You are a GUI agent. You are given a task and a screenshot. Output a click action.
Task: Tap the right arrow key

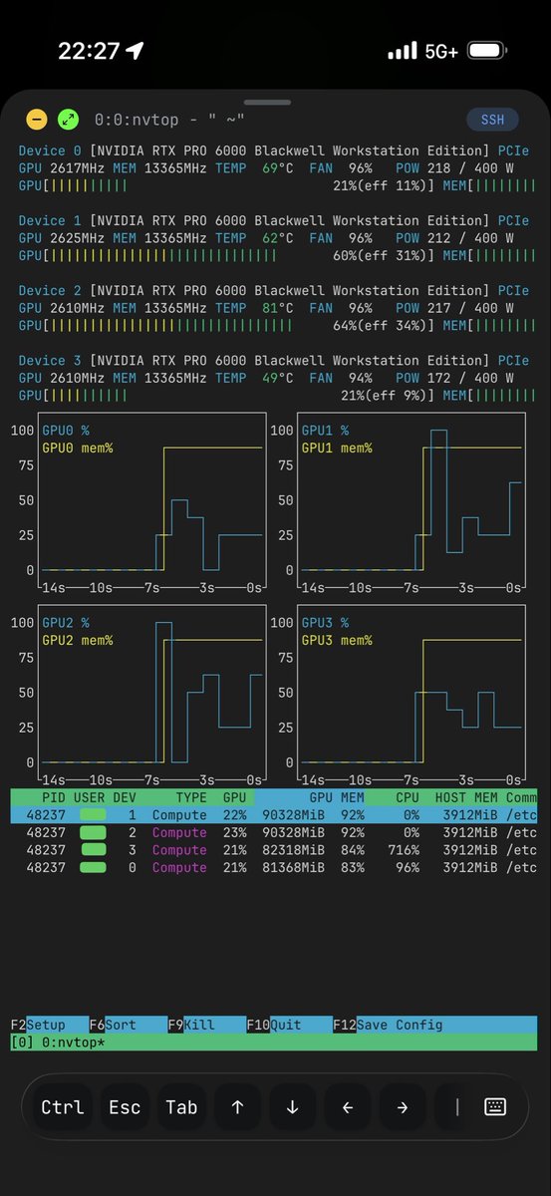coord(402,1107)
